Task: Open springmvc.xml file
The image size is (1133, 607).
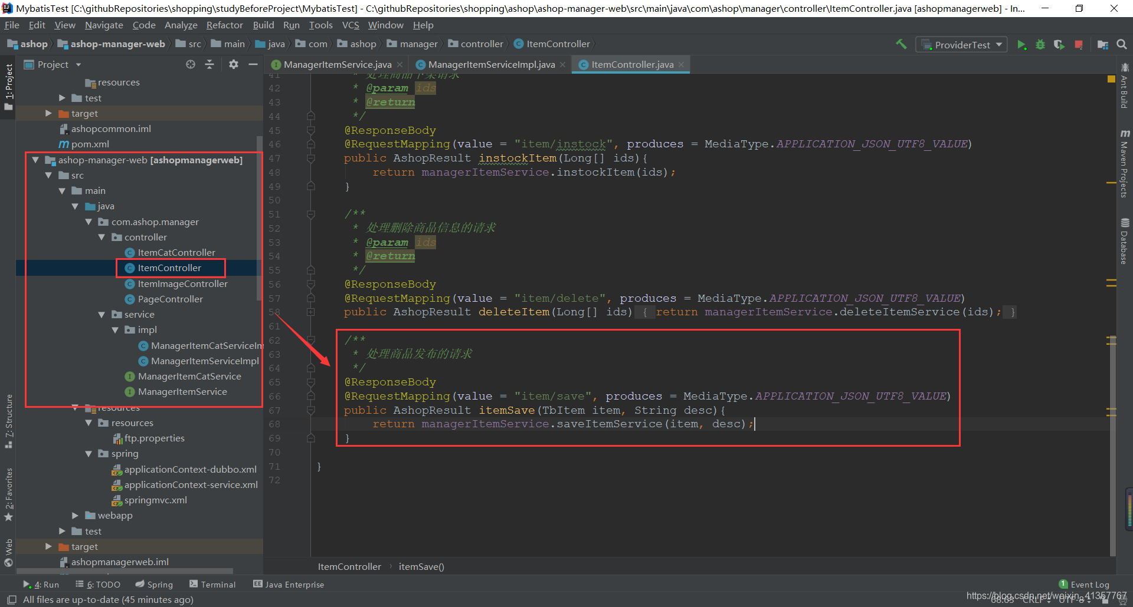Action: pos(156,500)
